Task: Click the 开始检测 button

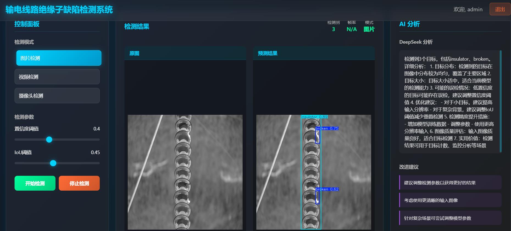Action: tap(35, 183)
